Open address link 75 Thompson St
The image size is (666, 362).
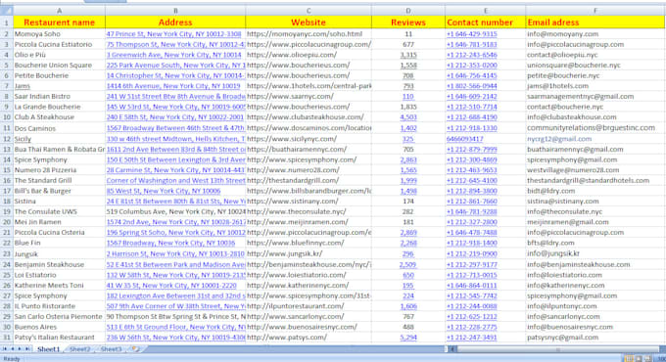point(175,44)
